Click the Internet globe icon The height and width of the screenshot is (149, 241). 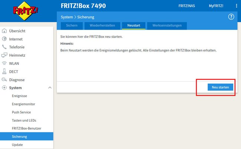pos(4,39)
